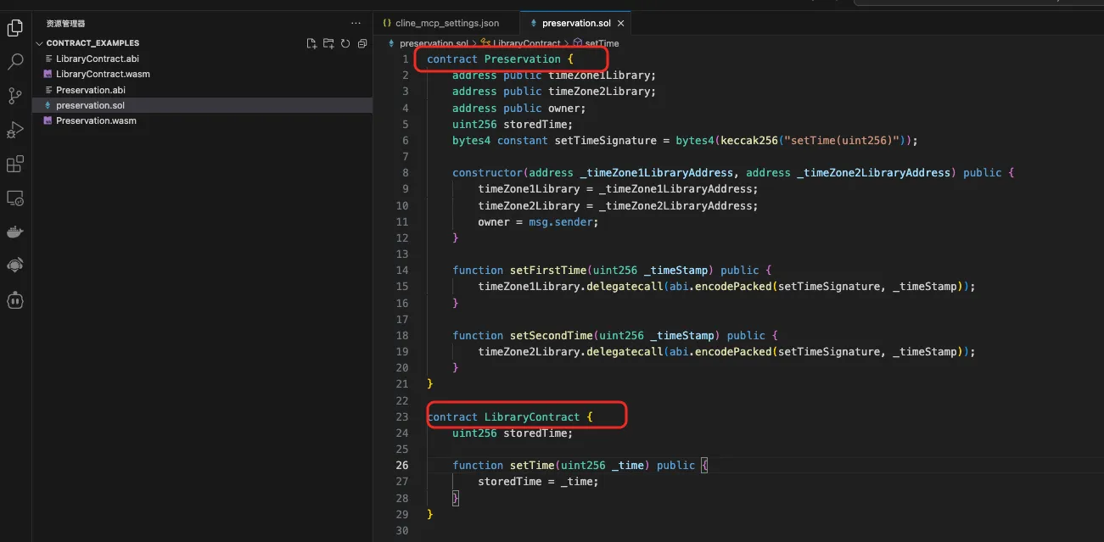This screenshot has width=1104, height=542.
Task: Click the New File icon in explorer header
Action: click(311, 43)
